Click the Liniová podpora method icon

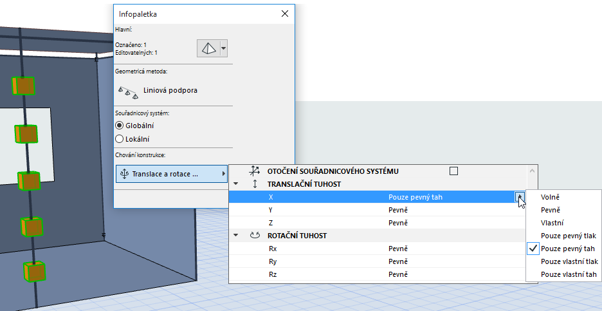[x=128, y=92]
